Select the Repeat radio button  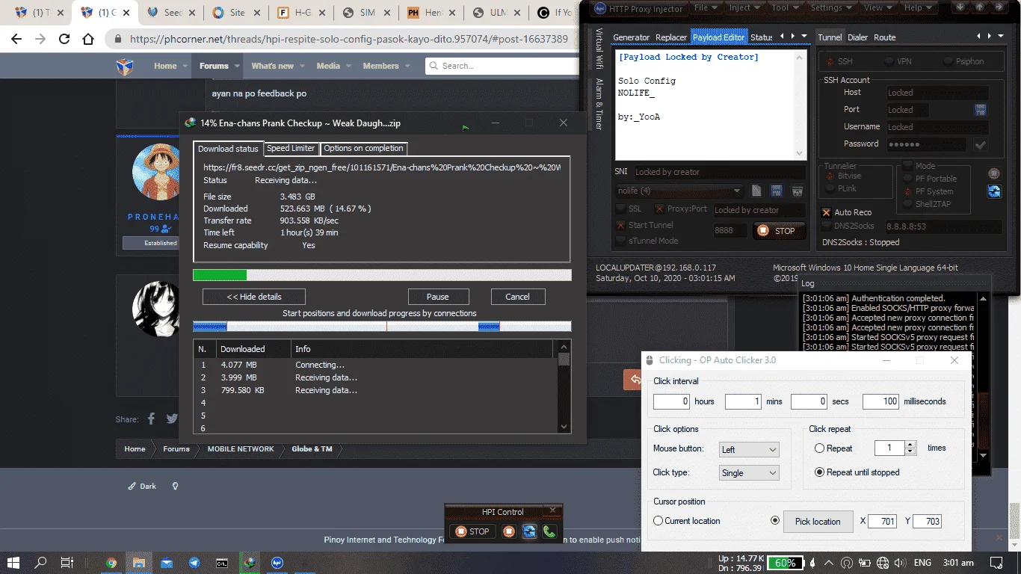point(820,448)
